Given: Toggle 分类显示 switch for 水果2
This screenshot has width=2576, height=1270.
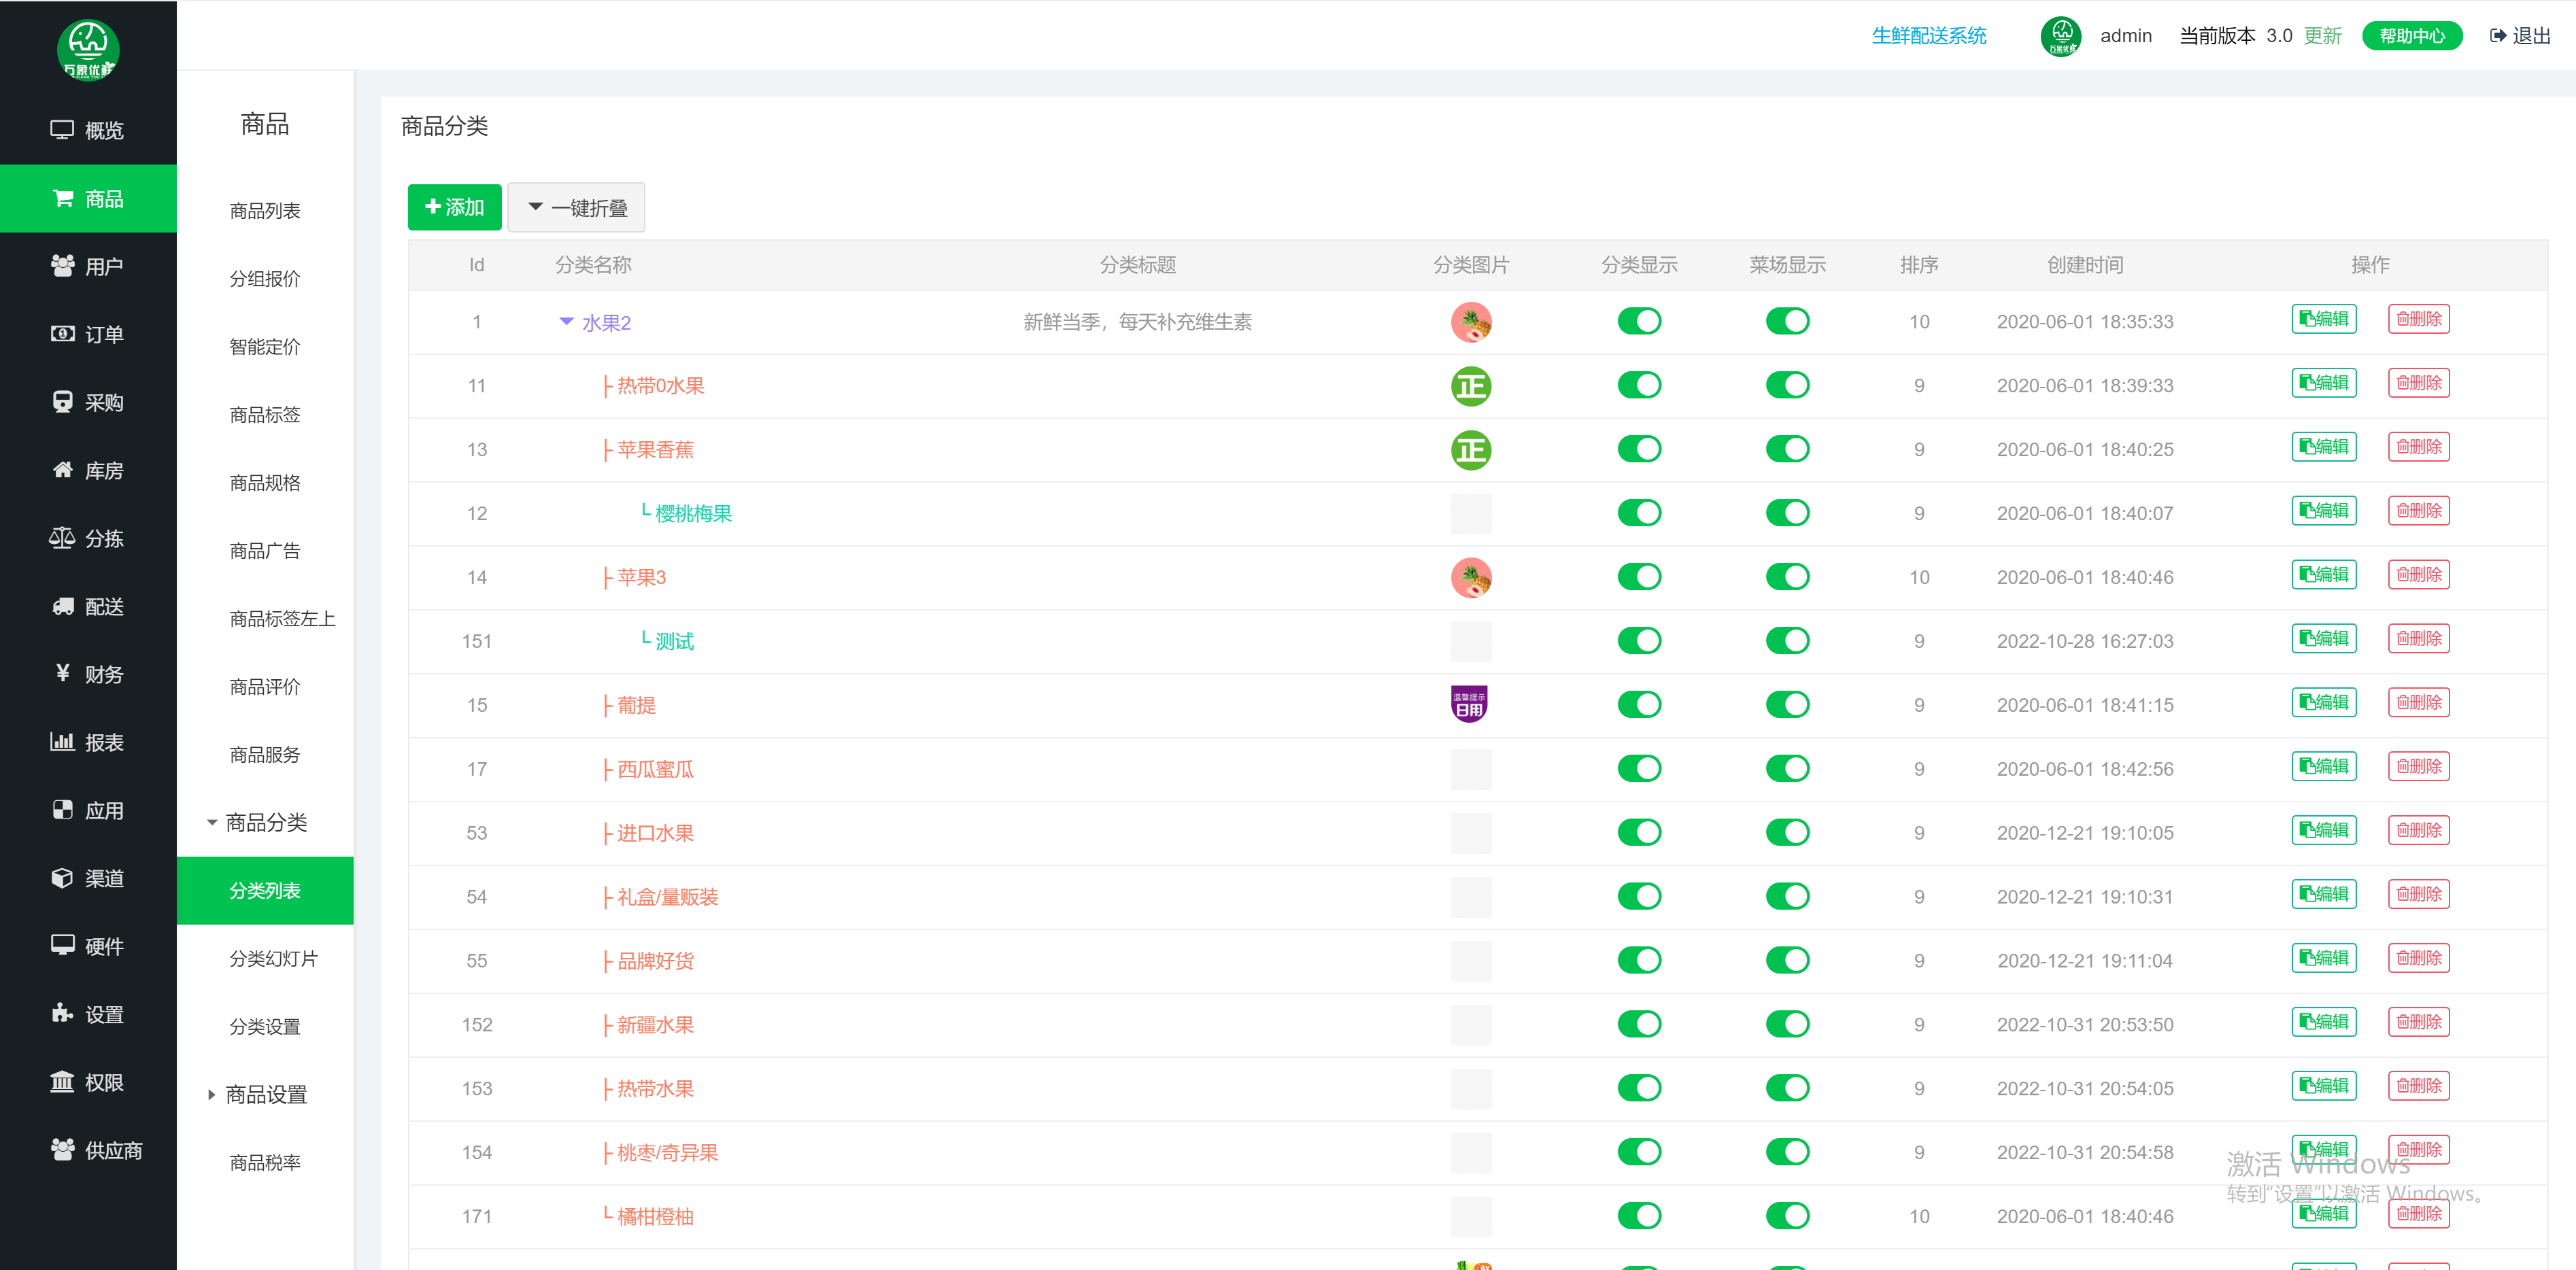Looking at the screenshot, I should (x=1639, y=322).
